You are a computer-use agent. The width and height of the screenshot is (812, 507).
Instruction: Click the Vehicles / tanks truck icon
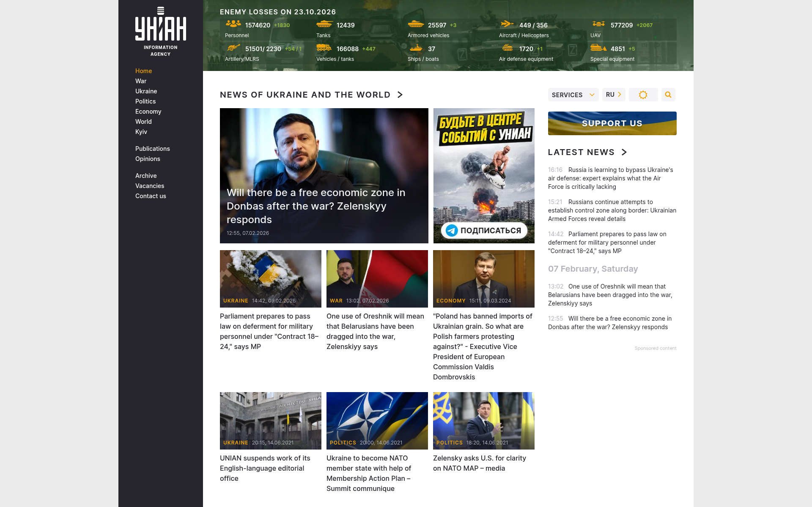point(324,48)
